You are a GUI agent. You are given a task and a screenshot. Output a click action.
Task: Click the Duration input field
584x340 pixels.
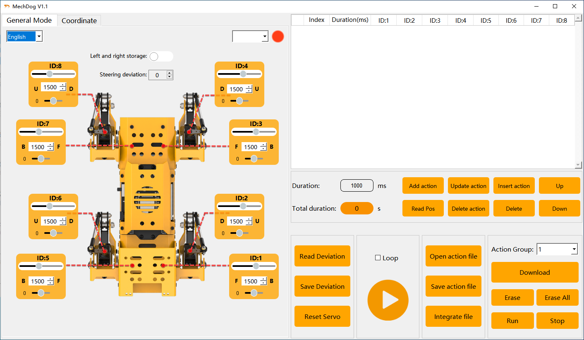coord(357,186)
